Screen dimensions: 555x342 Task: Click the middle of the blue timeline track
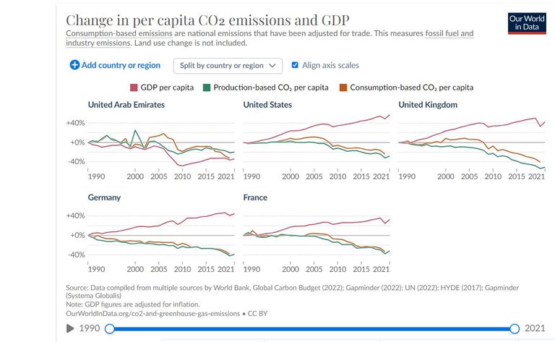[311, 329]
